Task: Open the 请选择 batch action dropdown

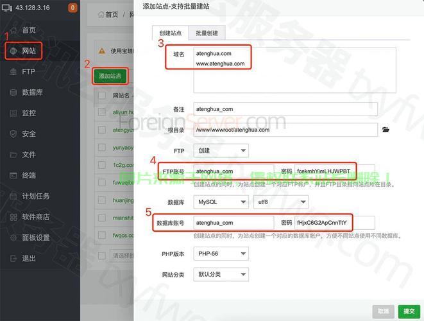Action: 122,256
